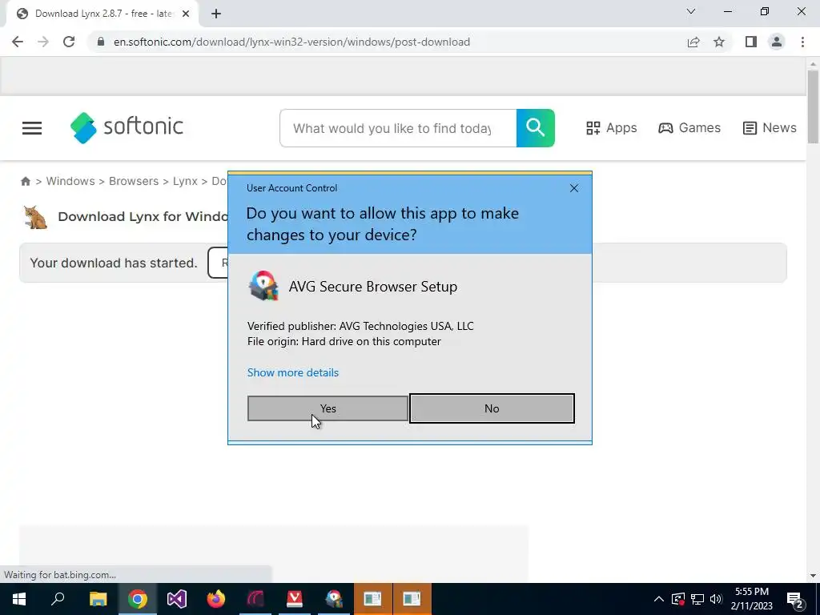Viewport: 820px width, 615px height.
Task: Open Apps section on Softonic
Action: 611,128
